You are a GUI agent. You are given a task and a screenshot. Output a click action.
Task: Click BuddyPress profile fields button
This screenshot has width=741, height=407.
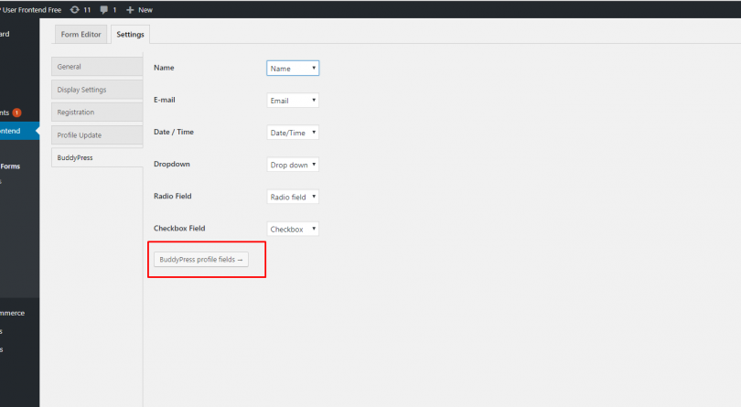201,260
